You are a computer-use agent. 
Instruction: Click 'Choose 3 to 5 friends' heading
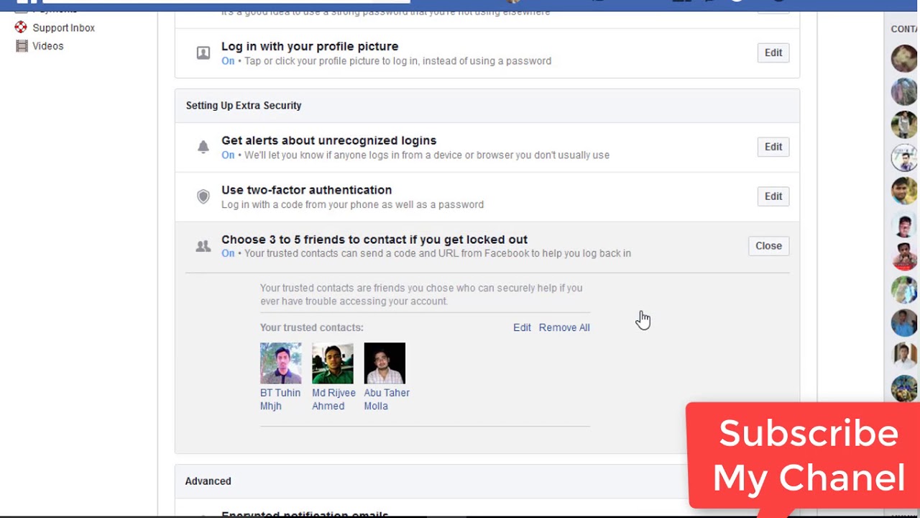point(374,240)
